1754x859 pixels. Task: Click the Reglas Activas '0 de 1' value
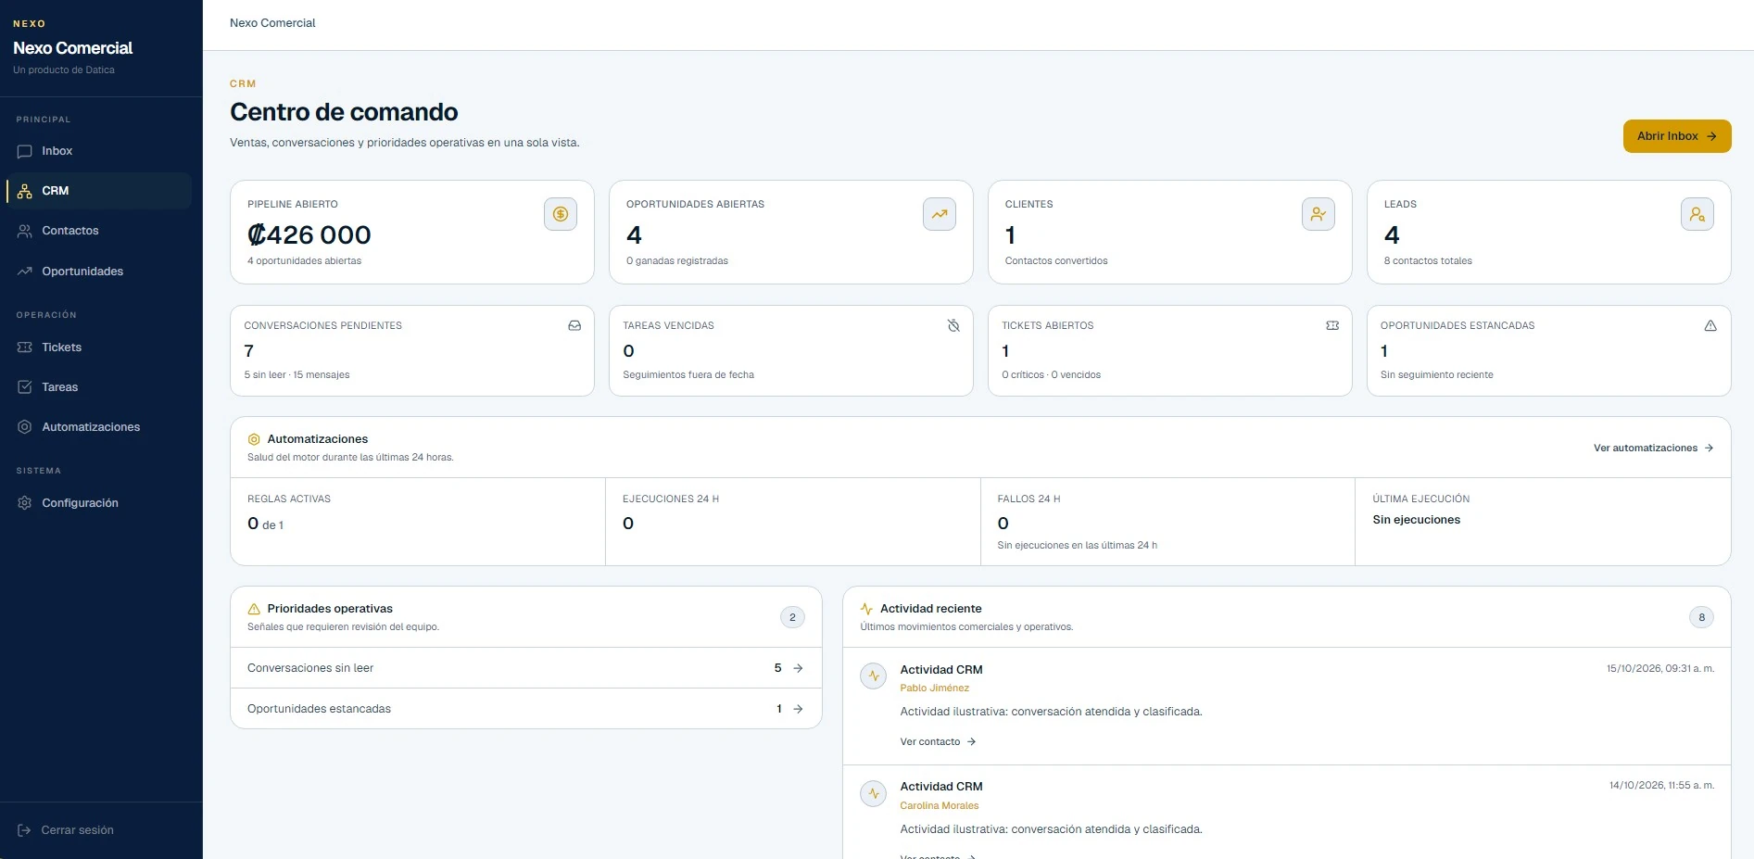tap(265, 524)
